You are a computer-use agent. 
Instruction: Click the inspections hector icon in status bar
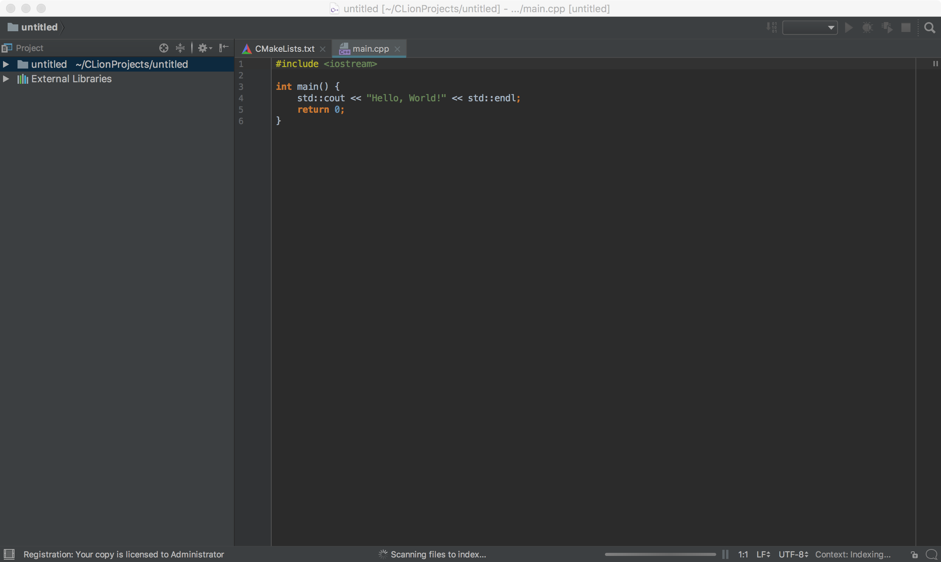point(931,554)
